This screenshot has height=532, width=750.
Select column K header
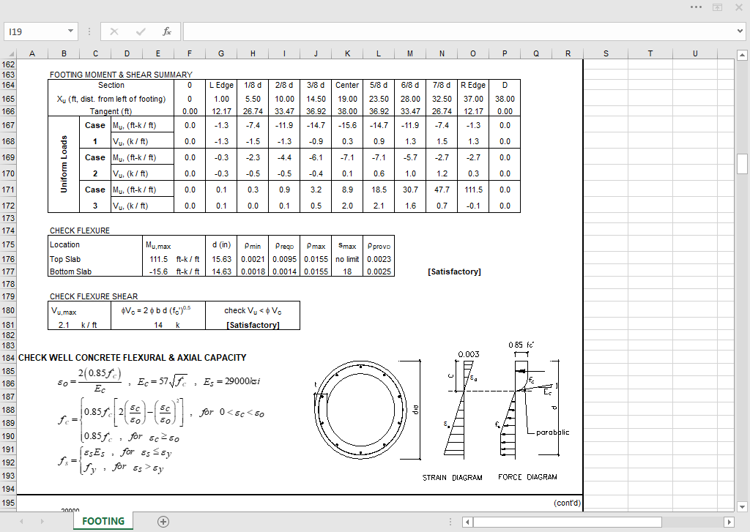tap(347, 53)
